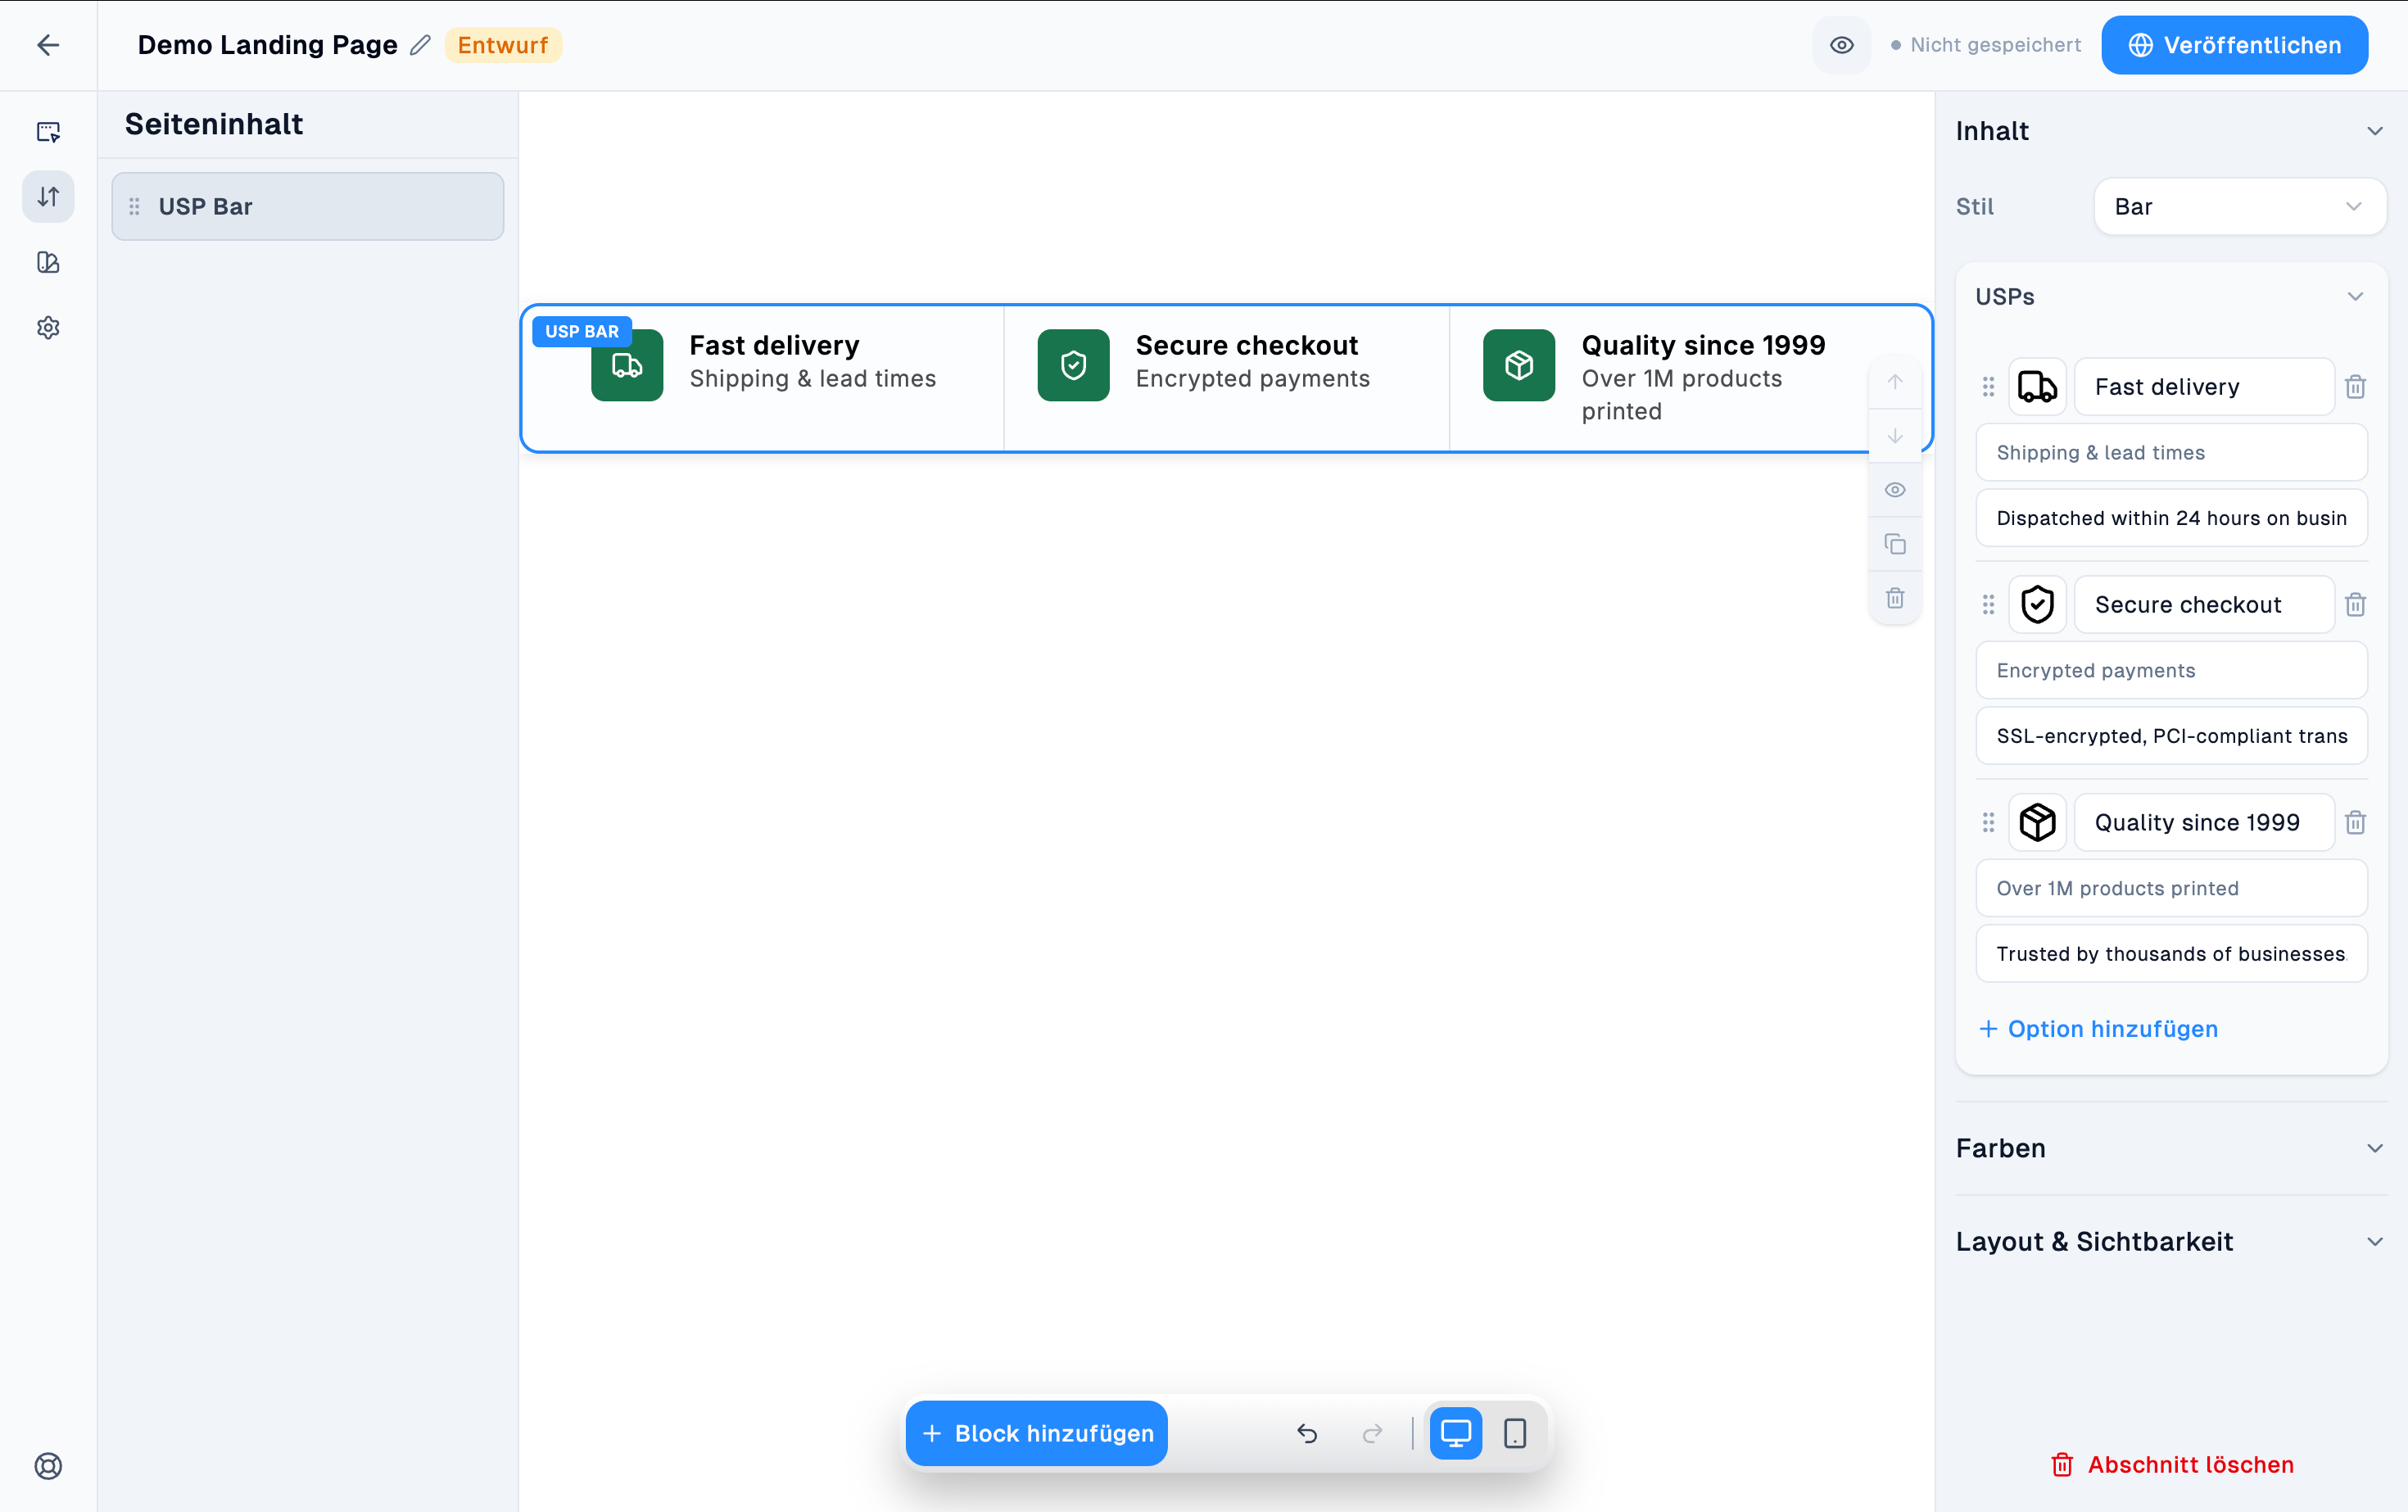Delete the Quality since 1999 USP
2408x1512 pixels.
[2355, 823]
